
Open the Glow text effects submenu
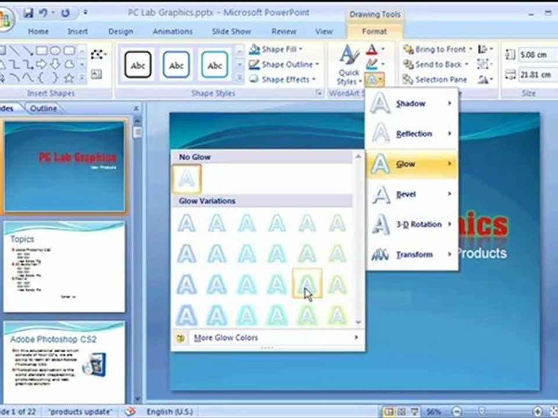[412, 164]
